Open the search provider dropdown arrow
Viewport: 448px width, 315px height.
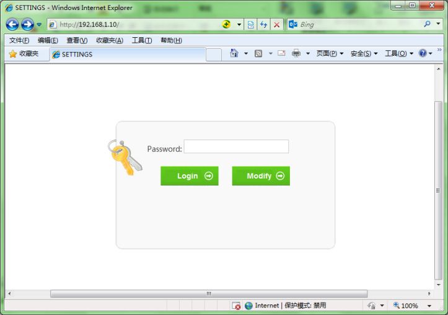tap(438, 24)
